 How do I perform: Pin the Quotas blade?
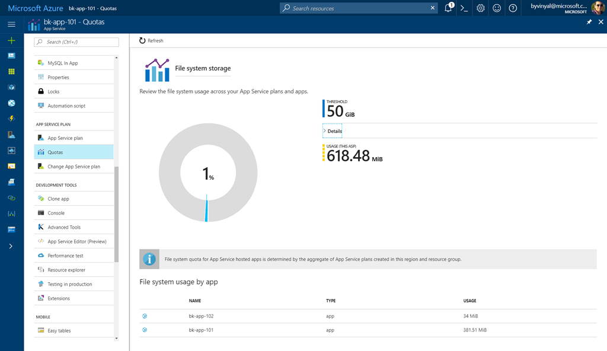pos(589,22)
